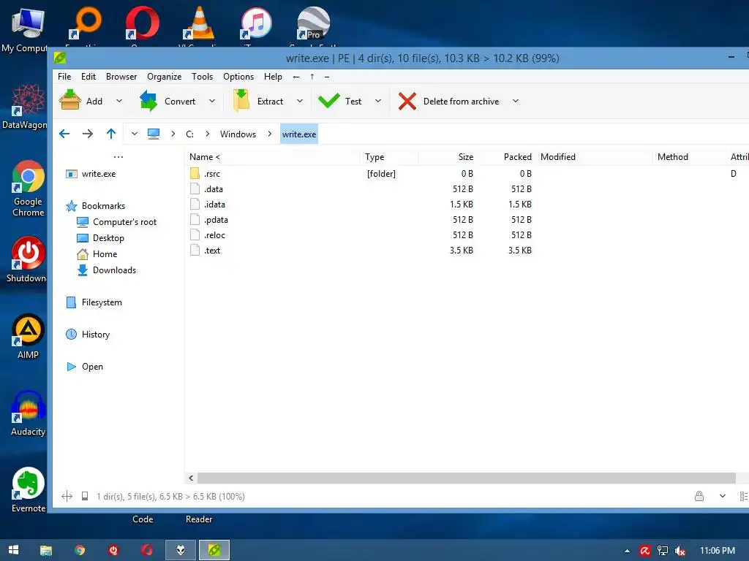Expand the Extract dropdown arrow
This screenshot has width=749, height=561.
click(300, 101)
